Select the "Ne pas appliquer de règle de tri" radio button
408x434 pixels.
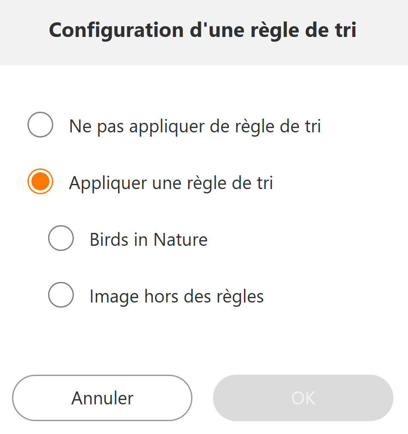pyautogui.click(x=40, y=125)
